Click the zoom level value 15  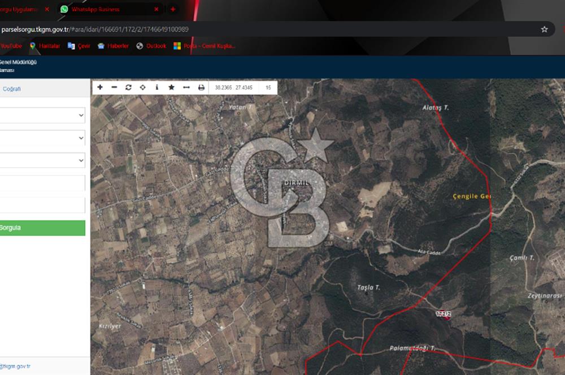[x=268, y=88]
